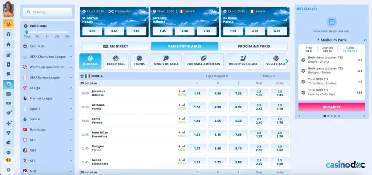This screenshot has height=175, width=372.
Task: Open the diamond VIP icon in sidebar
Action: click(x=8, y=153)
